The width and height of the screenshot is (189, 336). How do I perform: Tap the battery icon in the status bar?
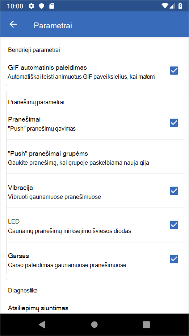(x=180, y=6)
